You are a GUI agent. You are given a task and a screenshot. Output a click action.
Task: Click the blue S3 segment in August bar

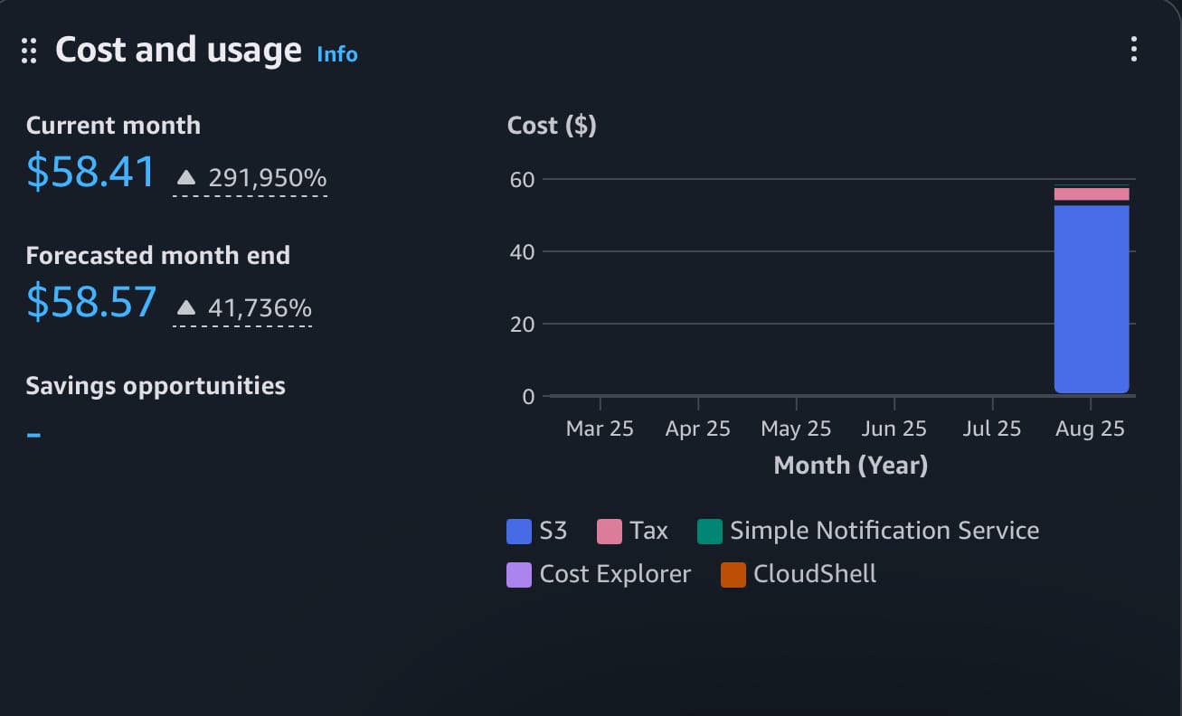click(x=1092, y=299)
